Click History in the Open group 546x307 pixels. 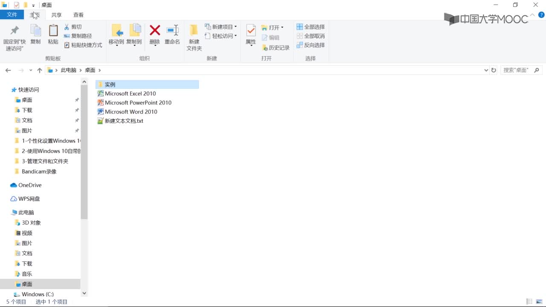click(276, 48)
